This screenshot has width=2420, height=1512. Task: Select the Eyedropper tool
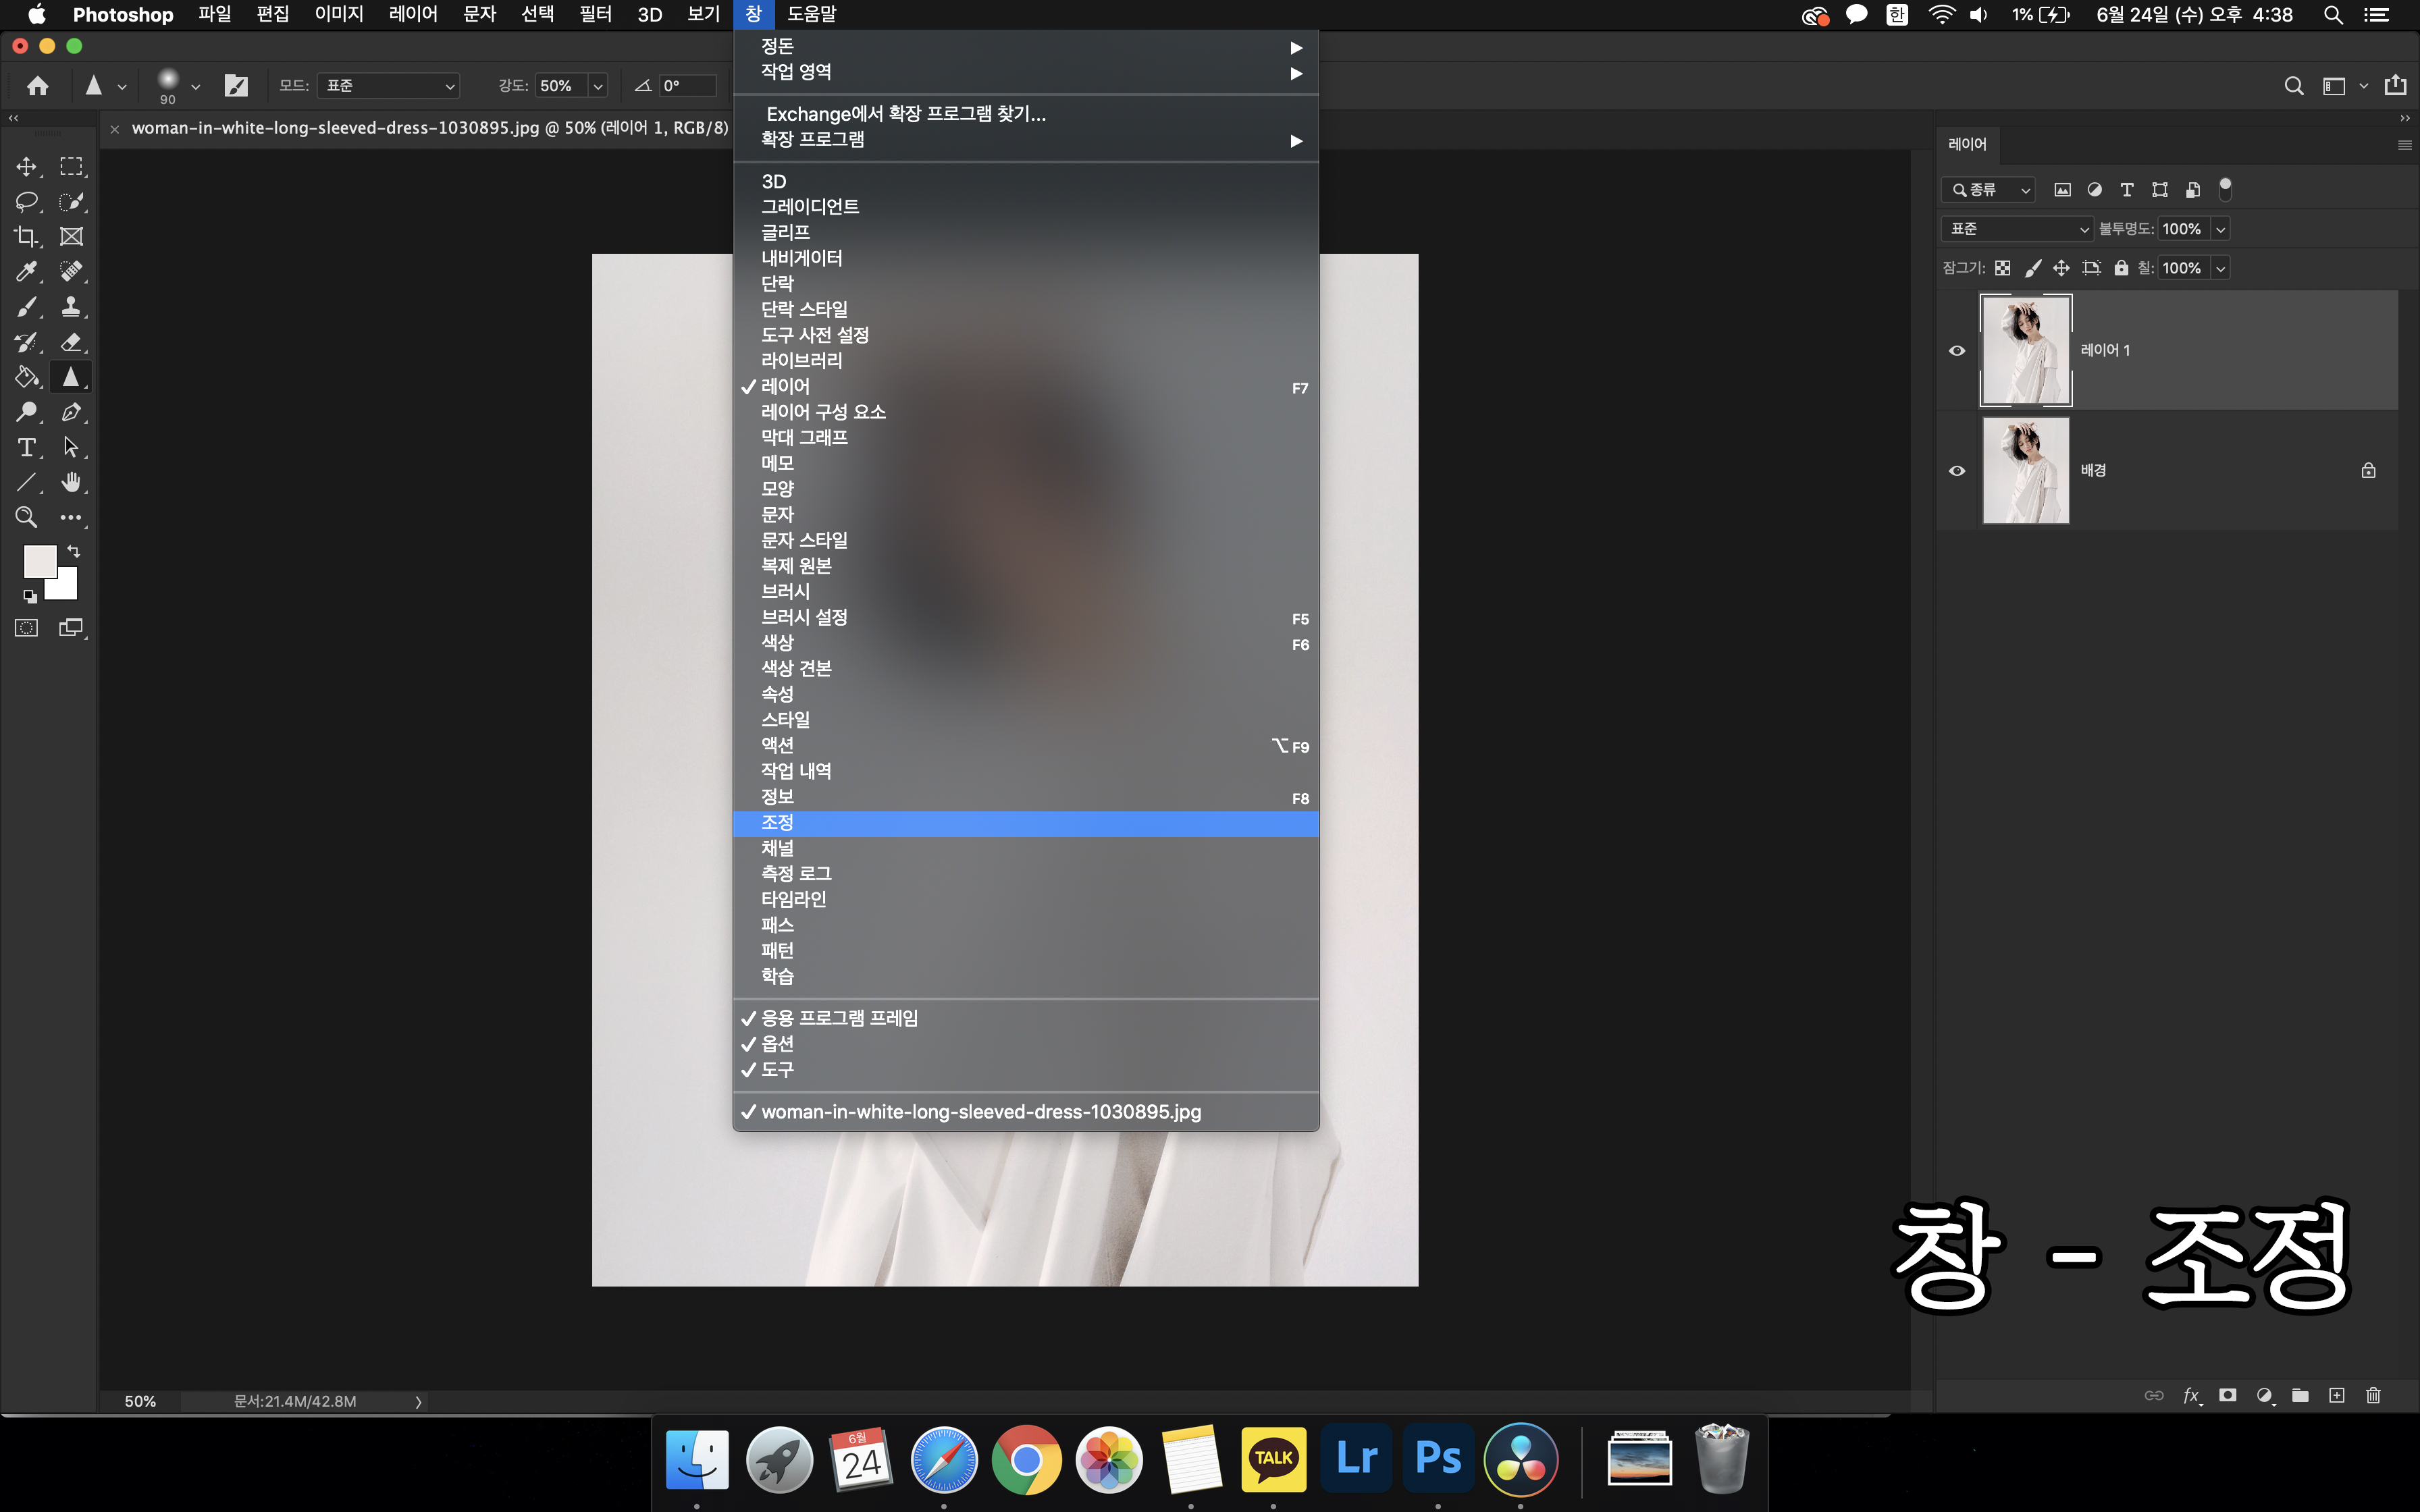(x=25, y=272)
